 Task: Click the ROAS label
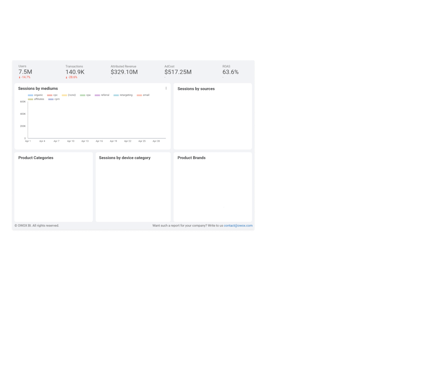click(x=226, y=67)
